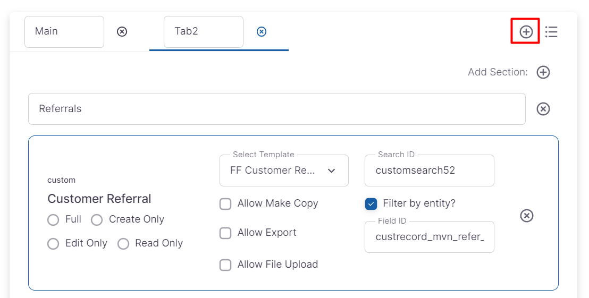This screenshot has height=298, width=589.
Task: Check the Allow Export option
Action: 225,233
